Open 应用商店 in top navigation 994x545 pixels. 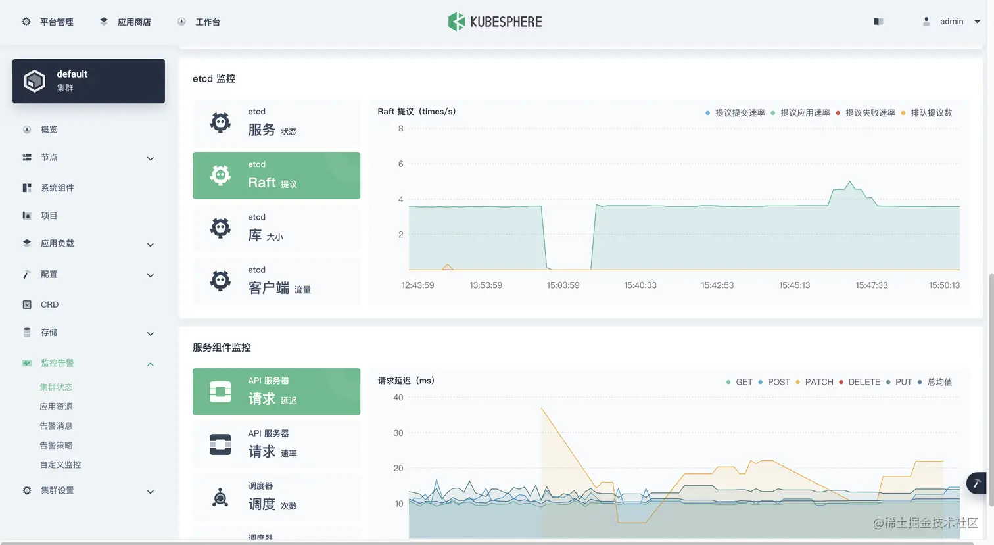click(x=134, y=22)
